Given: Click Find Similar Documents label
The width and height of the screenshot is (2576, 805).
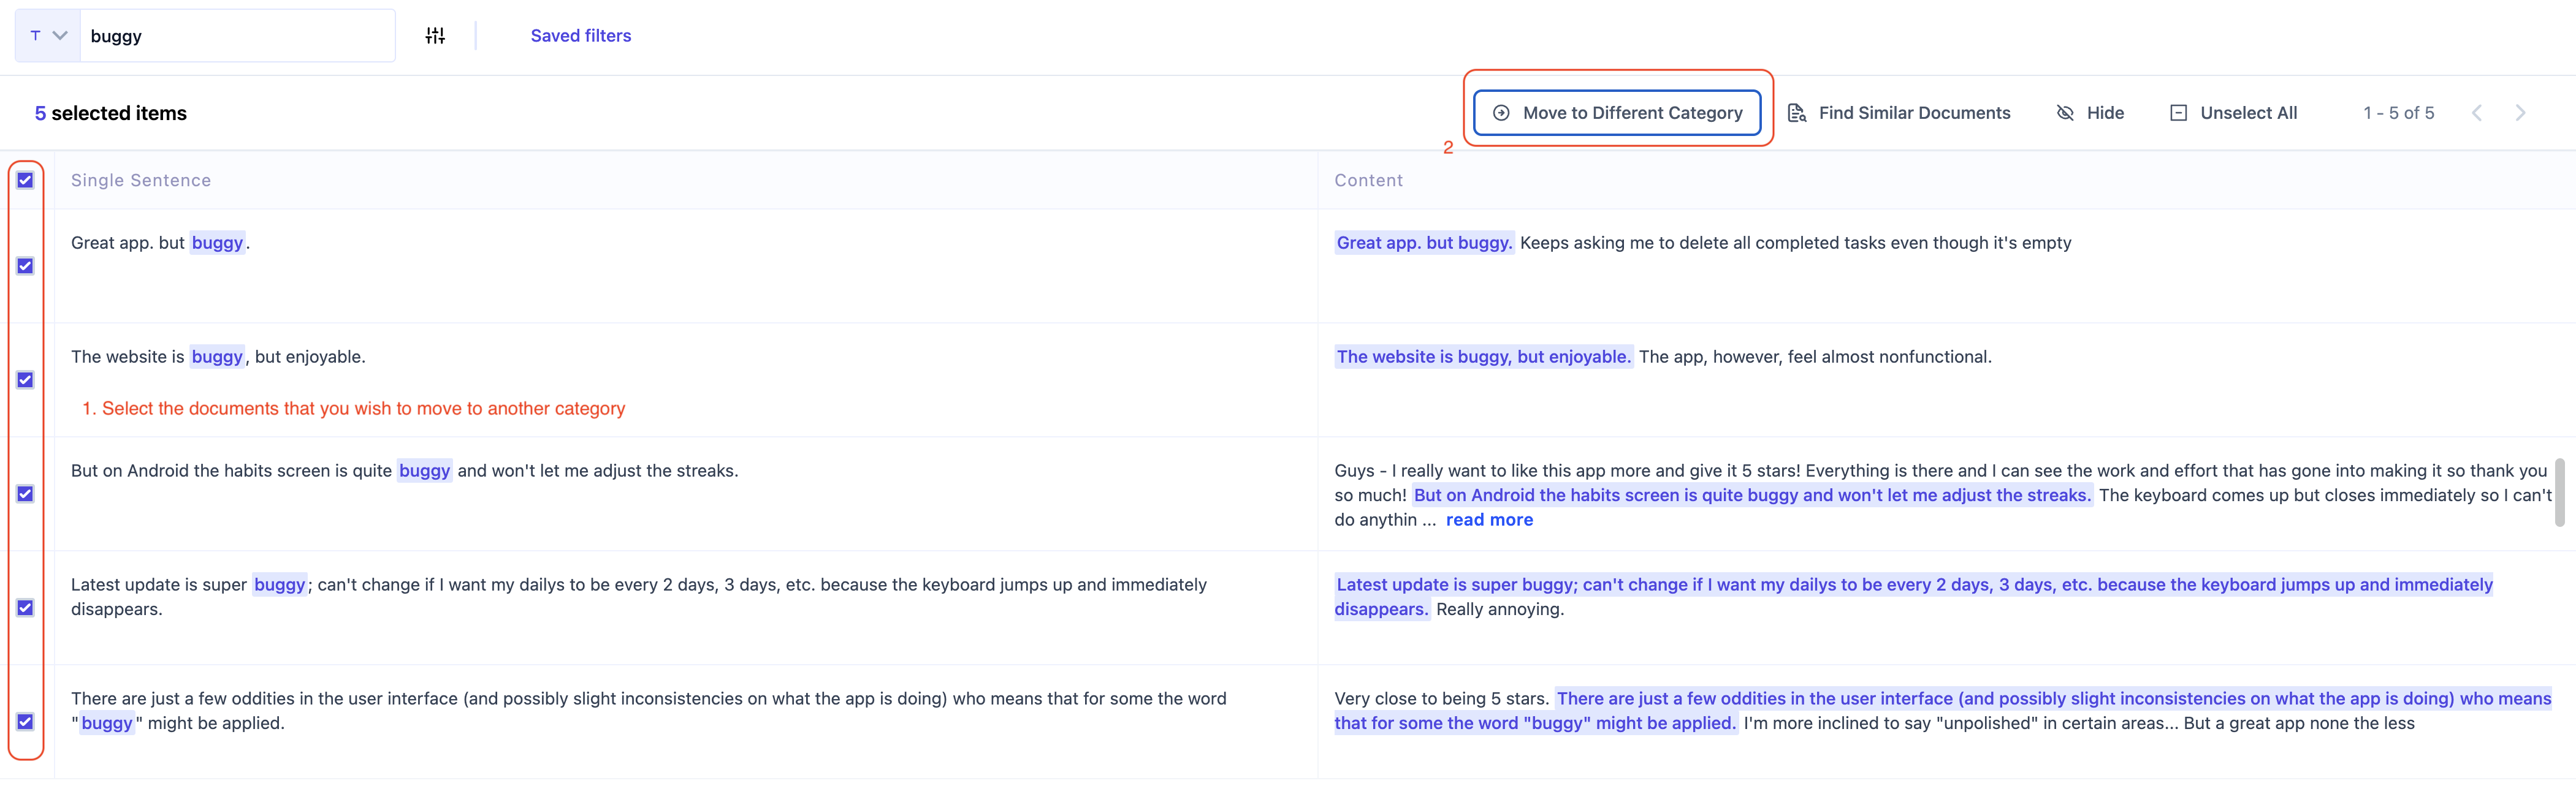Looking at the screenshot, I should pos(1914,113).
